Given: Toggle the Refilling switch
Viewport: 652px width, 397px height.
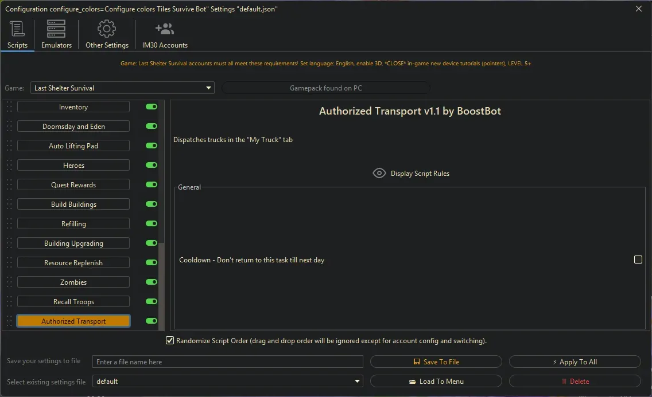Looking at the screenshot, I should click(152, 223).
